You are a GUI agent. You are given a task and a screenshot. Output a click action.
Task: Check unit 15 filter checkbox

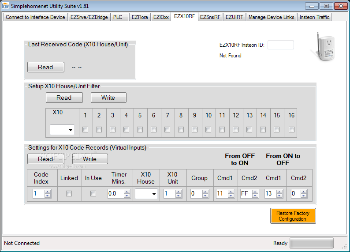pyautogui.click(x=276, y=130)
